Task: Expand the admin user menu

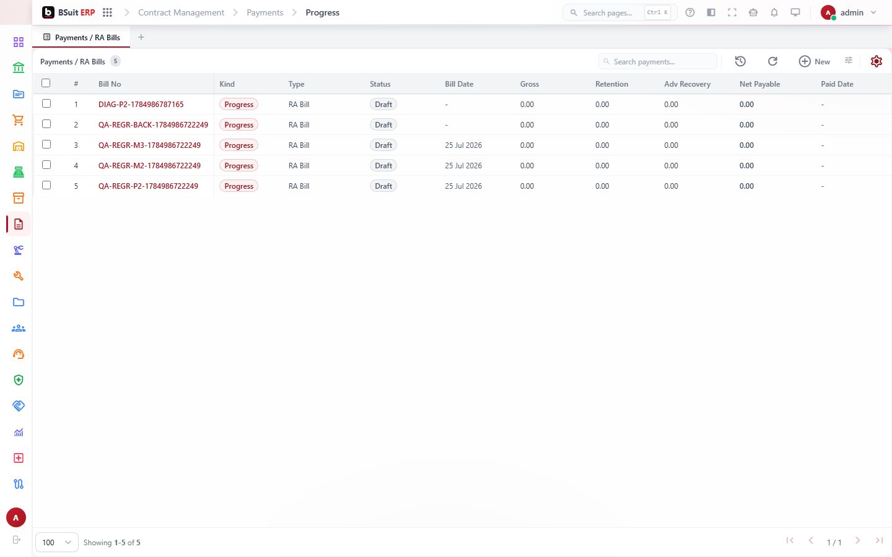Action: point(849,12)
